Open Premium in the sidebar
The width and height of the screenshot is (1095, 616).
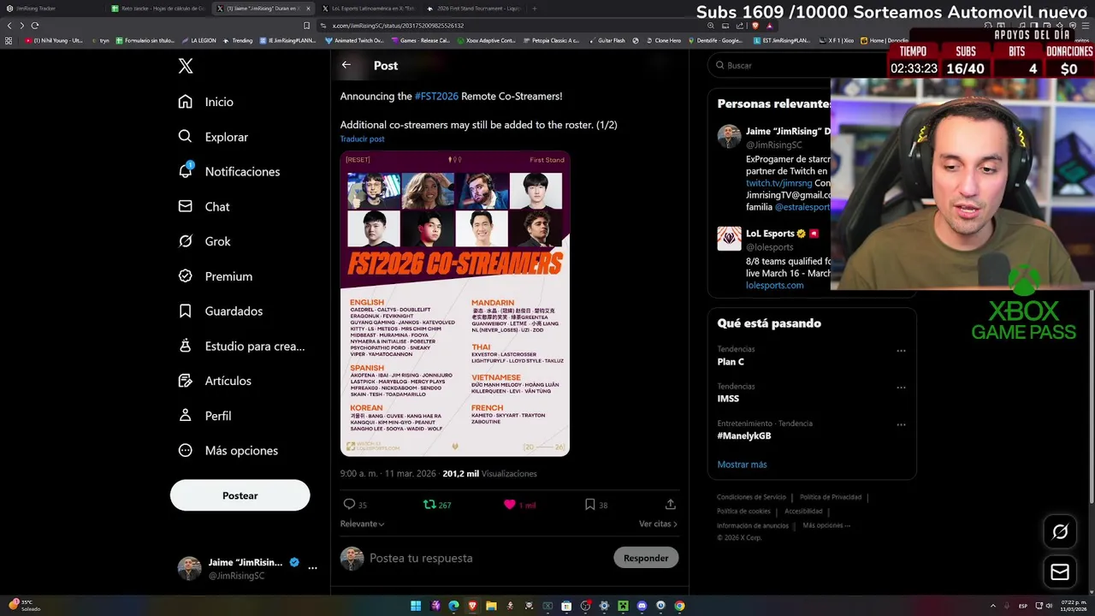[215, 276]
